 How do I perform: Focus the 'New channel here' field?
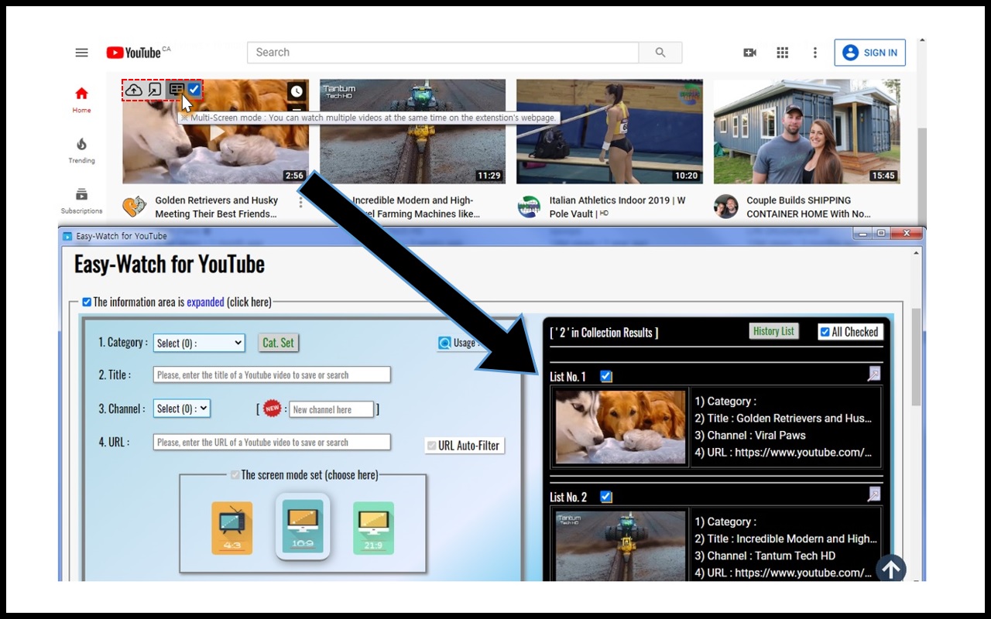pos(332,409)
